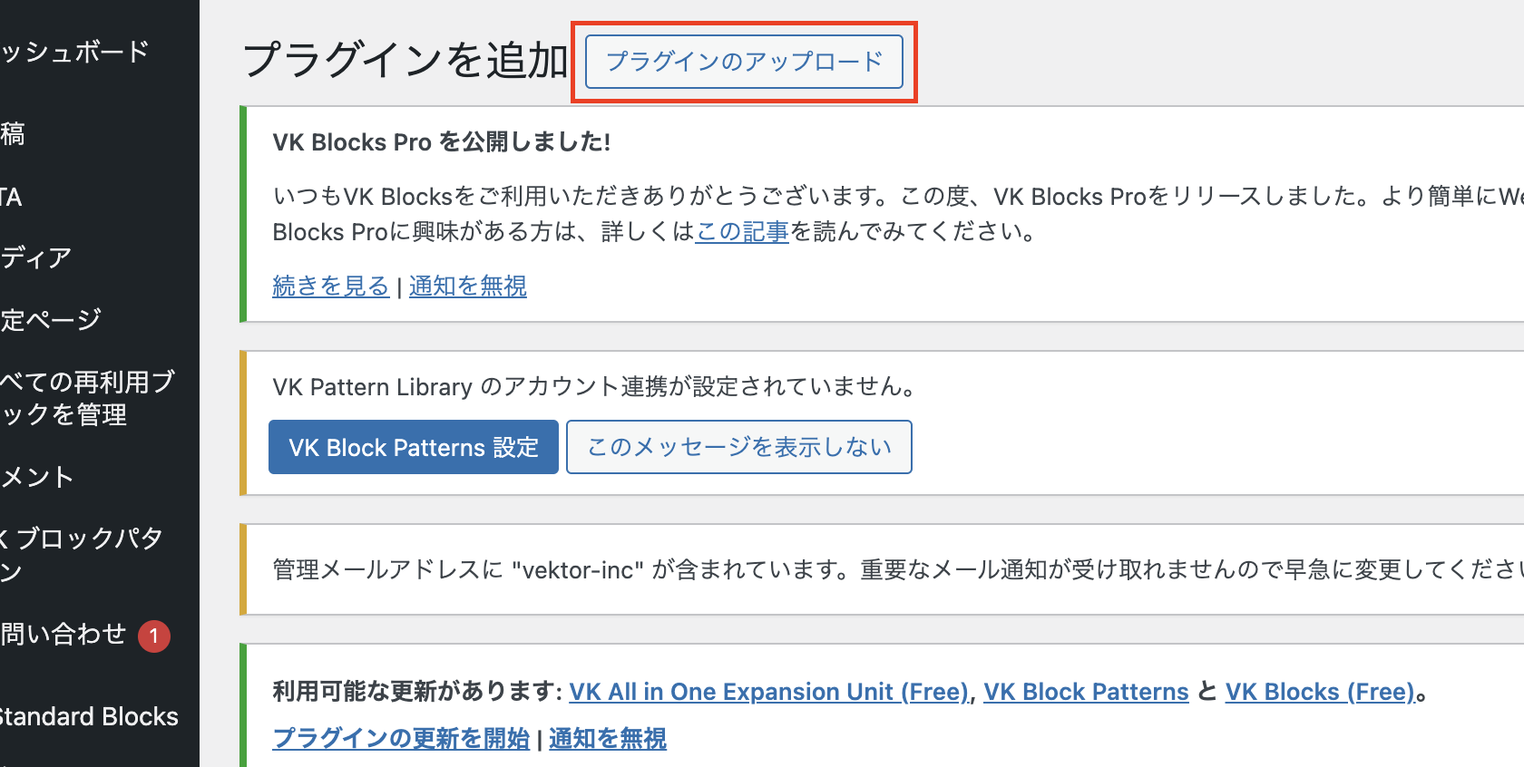Start updates via プラグインの更新を開始 link

tap(401, 739)
